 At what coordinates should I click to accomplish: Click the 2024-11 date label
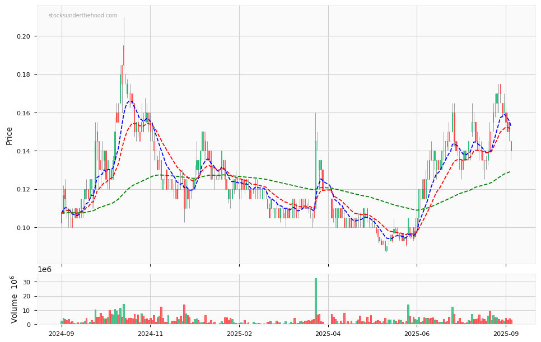(x=151, y=334)
